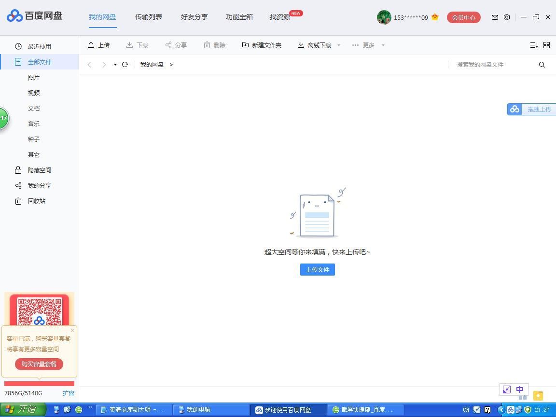Click the 百度网盘 logo icon
The width and height of the screenshot is (556, 417).
14,15
